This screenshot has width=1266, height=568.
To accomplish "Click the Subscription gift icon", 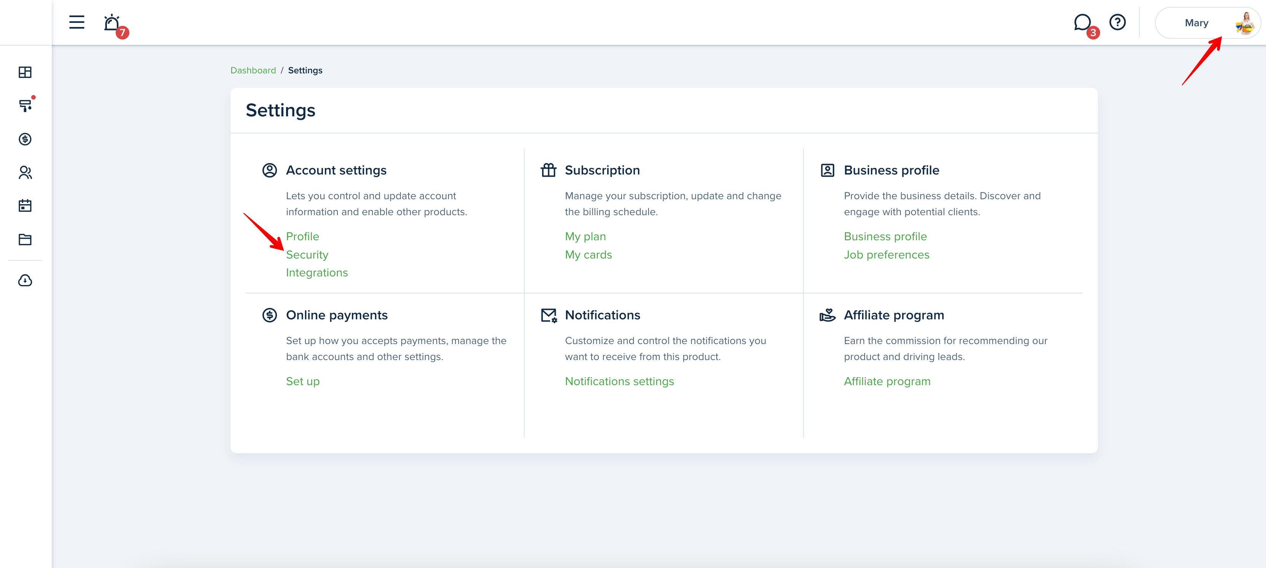I will 549,170.
